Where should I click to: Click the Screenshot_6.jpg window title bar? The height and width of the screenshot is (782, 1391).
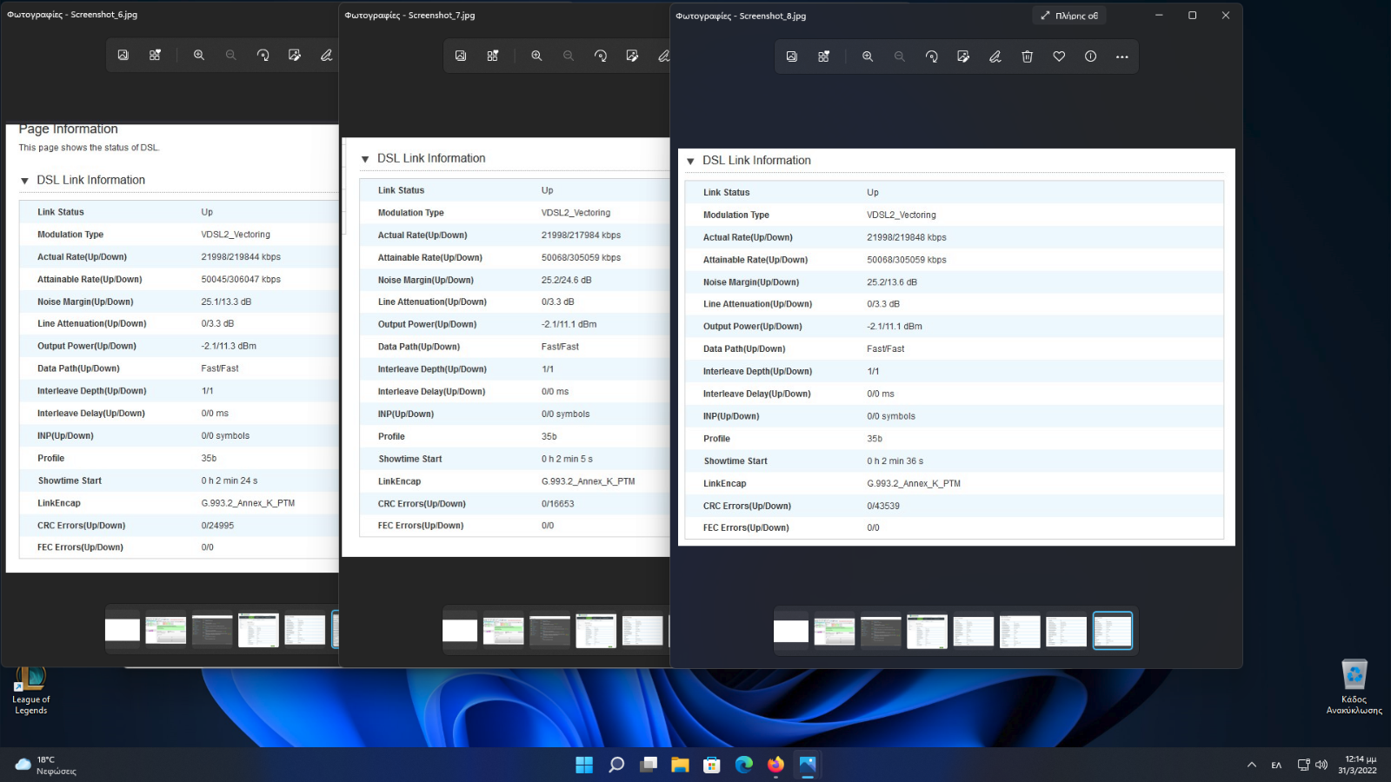pos(170,15)
